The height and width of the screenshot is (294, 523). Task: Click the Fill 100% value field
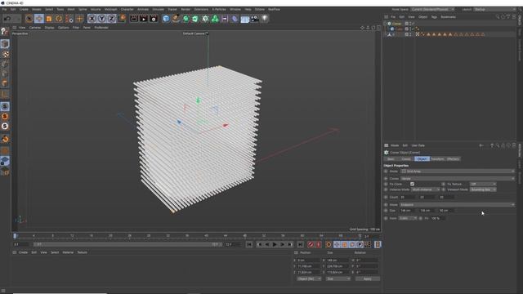pyautogui.click(x=437, y=218)
